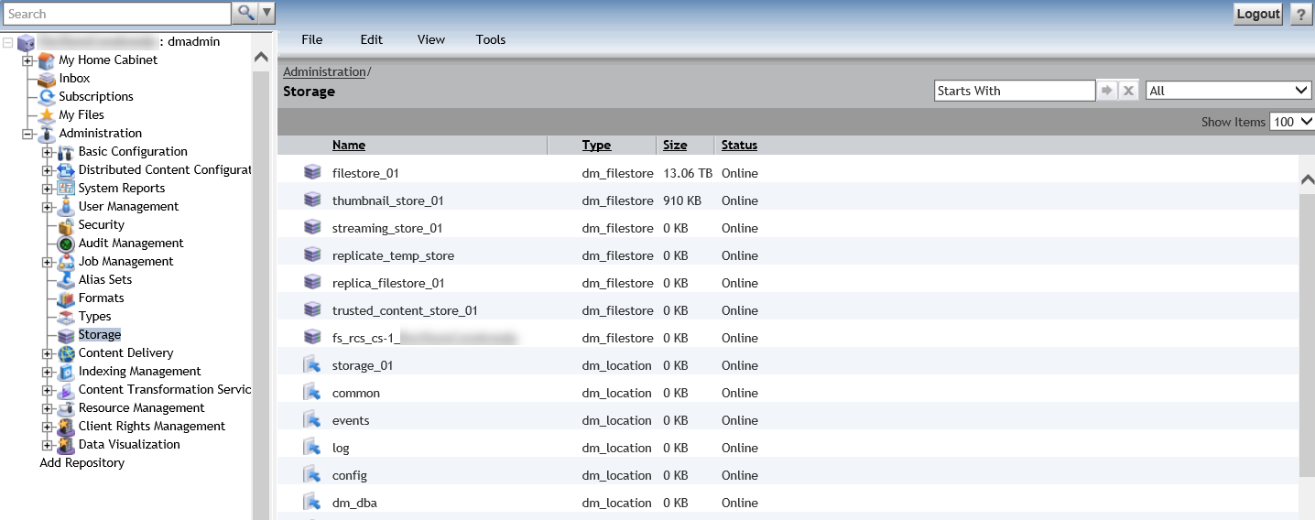The height and width of the screenshot is (520, 1315).
Task: Click the filestore_01 storage icon
Action: click(313, 172)
